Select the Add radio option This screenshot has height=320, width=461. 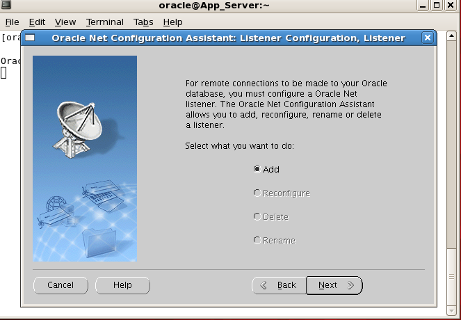coord(258,169)
